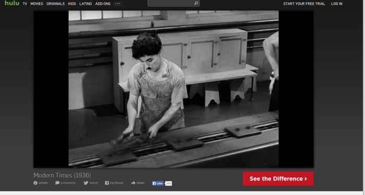This screenshot has height=195, width=365.
Task: Open the Movies menu
Action: tap(37, 4)
